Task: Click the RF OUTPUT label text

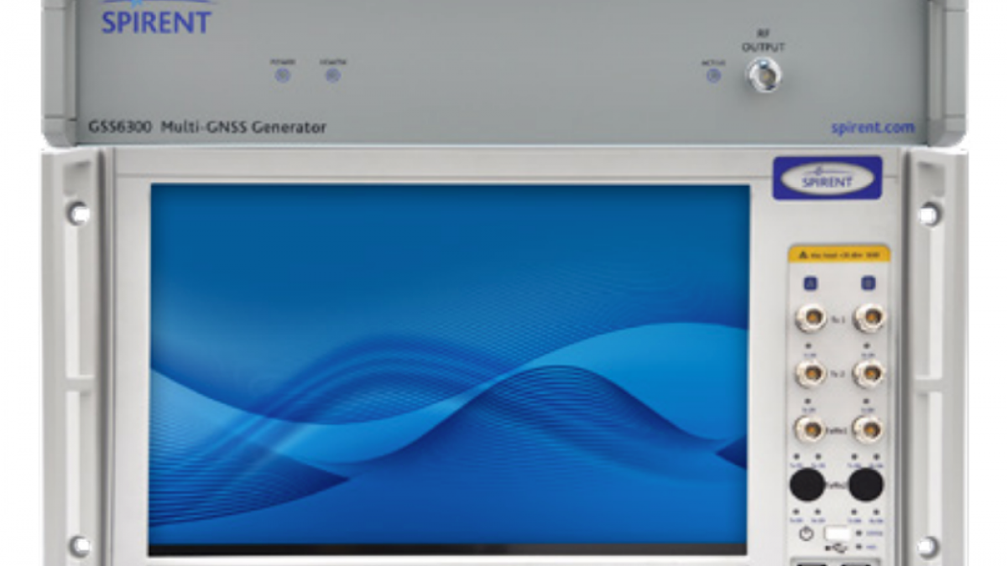Action: [x=763, y=41]
